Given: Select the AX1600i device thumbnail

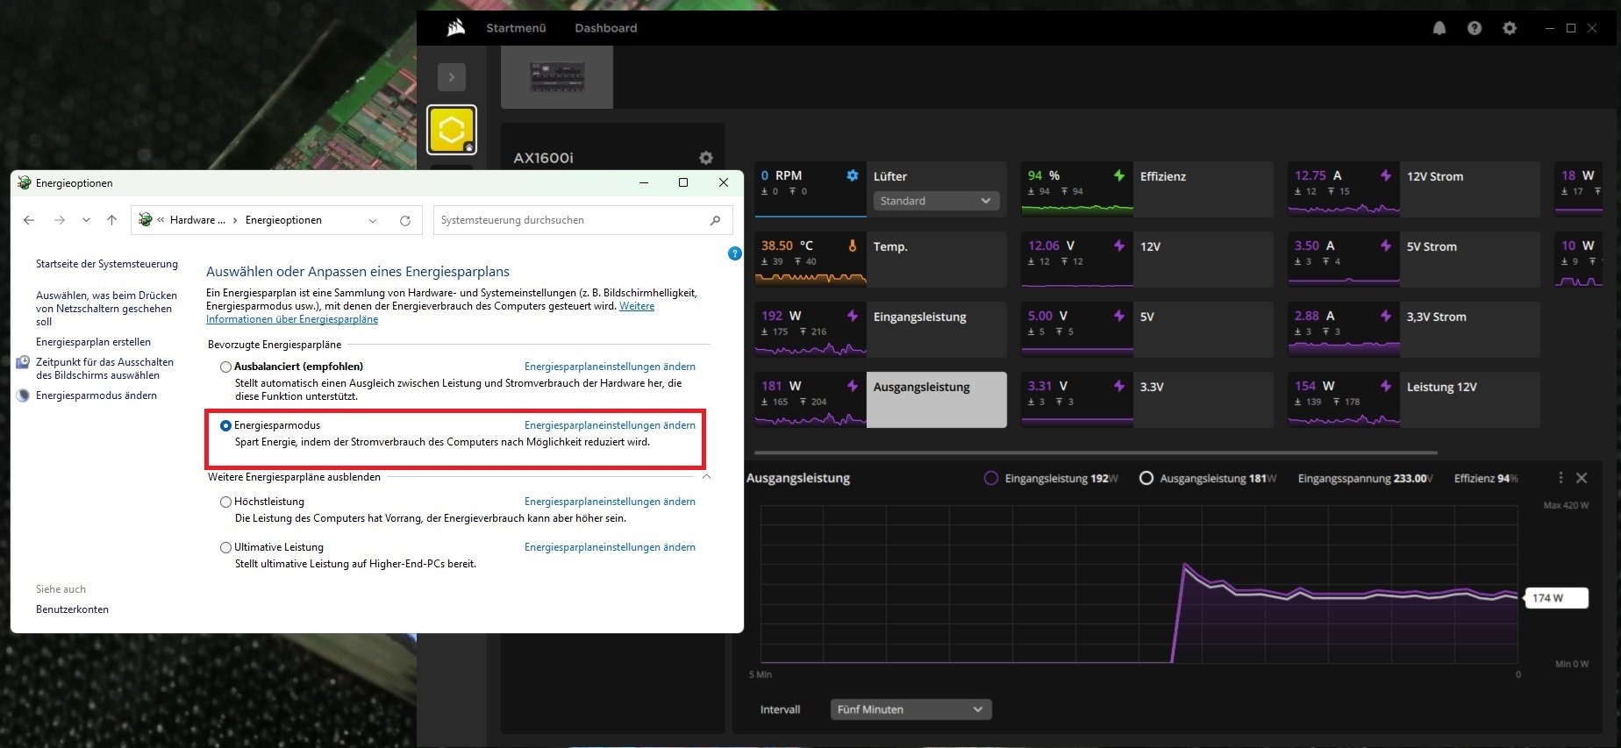Looking at the screenshot, I should point(557,77).
